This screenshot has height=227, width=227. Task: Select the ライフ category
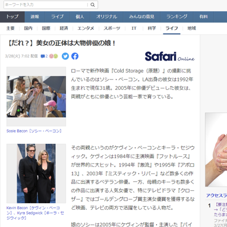pos(172,29)
